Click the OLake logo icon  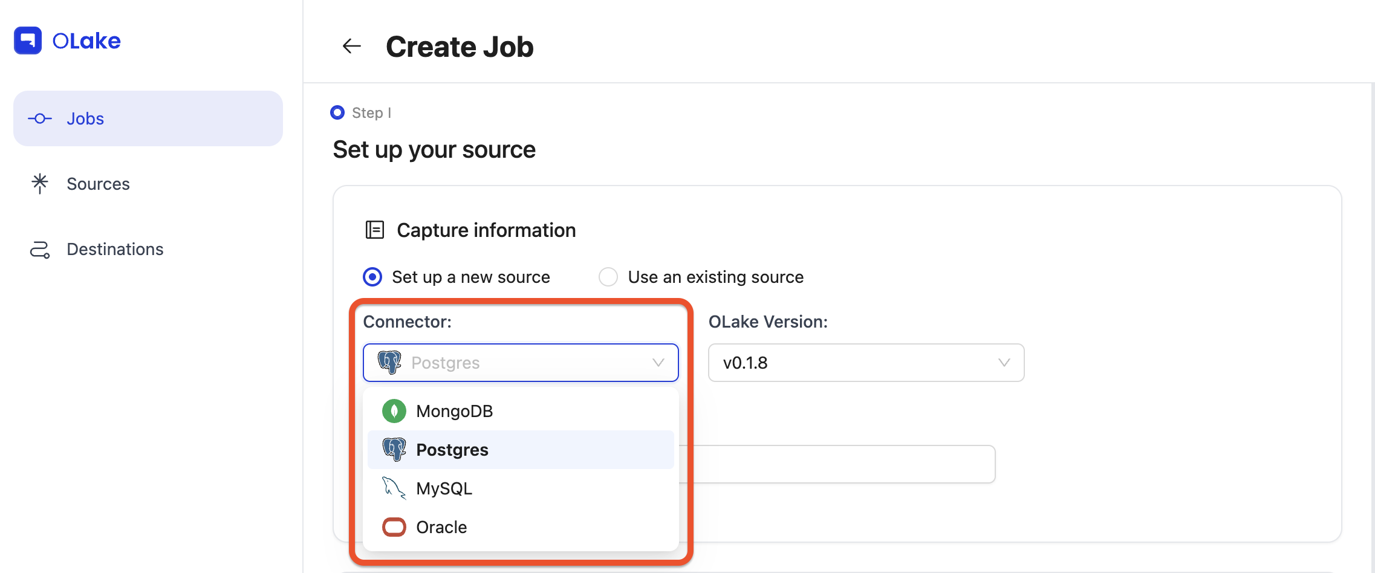pos(28,40)
